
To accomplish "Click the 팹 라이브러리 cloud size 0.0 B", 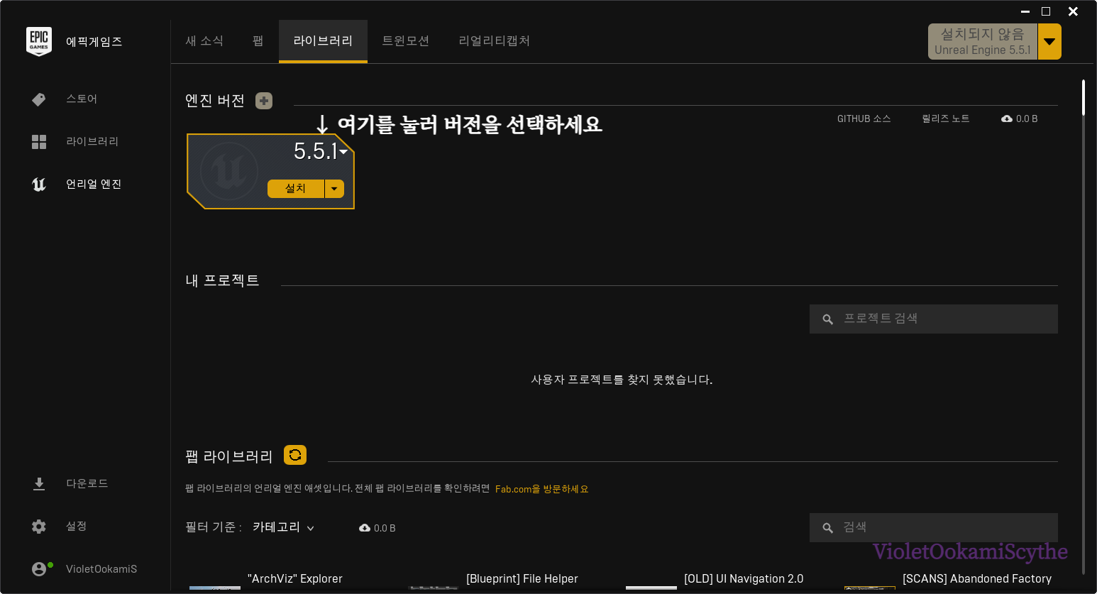I will coord(377,528).
